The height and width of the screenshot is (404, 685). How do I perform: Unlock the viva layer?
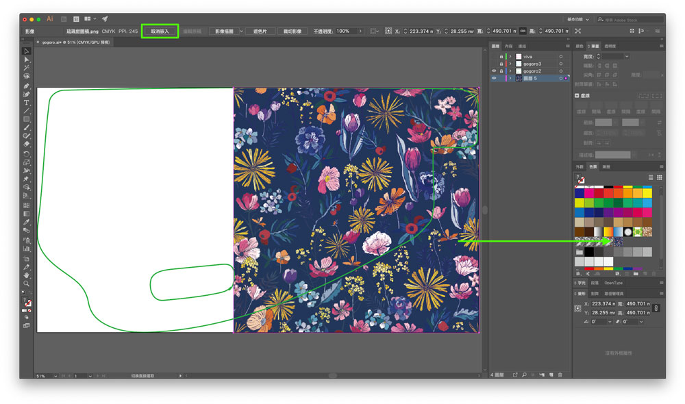click(x=501, y=56)
